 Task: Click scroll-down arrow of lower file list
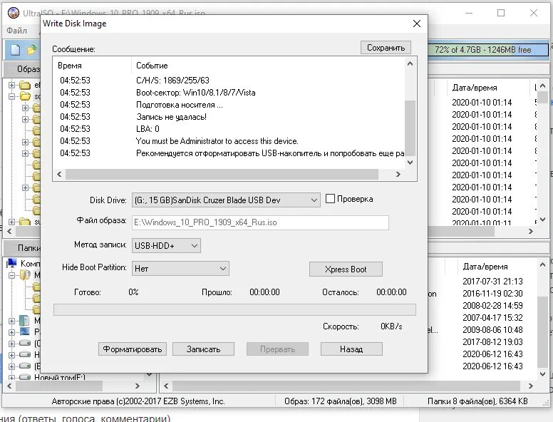pos(543,374)
